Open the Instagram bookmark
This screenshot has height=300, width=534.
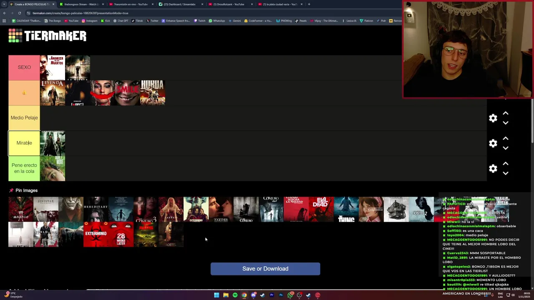(90, 21)
